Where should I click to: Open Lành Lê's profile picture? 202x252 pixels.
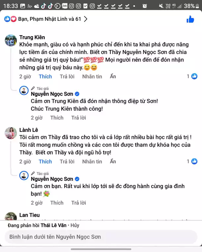click(x=11, y=133)
